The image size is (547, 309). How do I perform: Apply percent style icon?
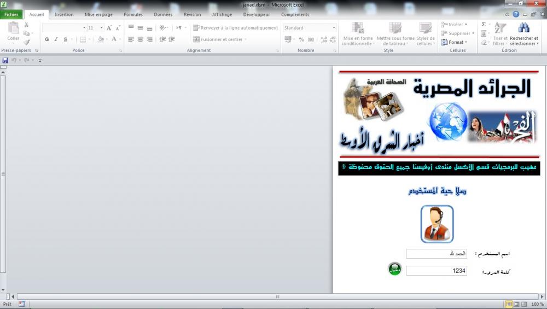click(x=301, y=39)
